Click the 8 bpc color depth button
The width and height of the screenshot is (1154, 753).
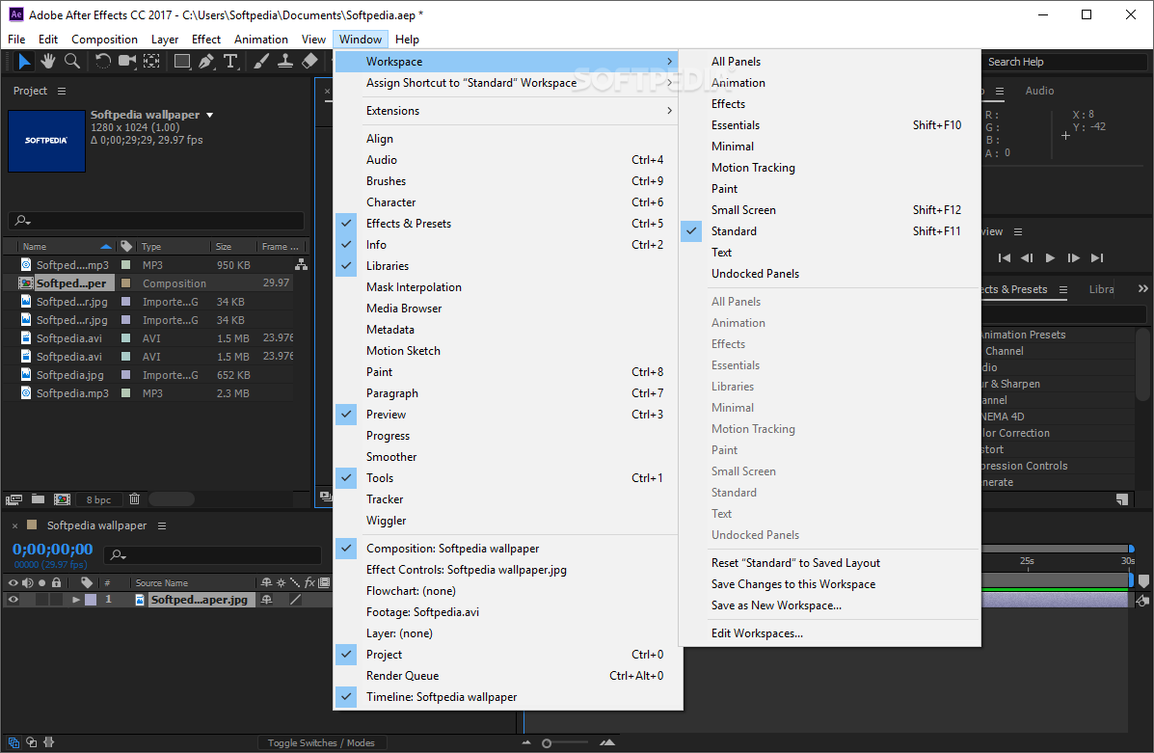pos(98,499)
